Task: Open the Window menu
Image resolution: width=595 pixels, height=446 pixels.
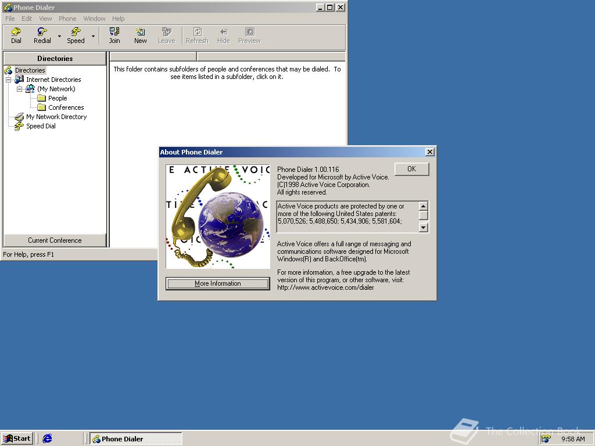Action: click(94, 19)
